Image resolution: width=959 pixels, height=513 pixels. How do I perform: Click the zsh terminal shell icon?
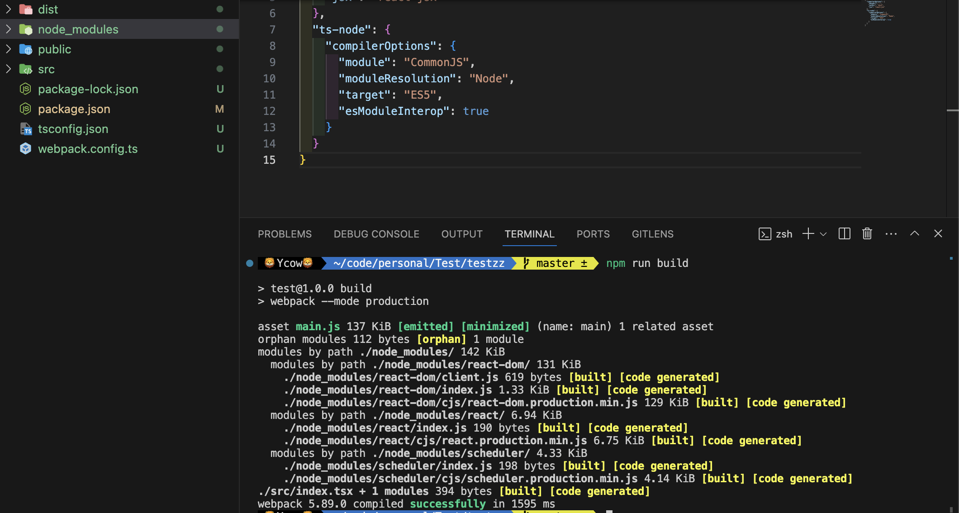click(x=764, y=234)
